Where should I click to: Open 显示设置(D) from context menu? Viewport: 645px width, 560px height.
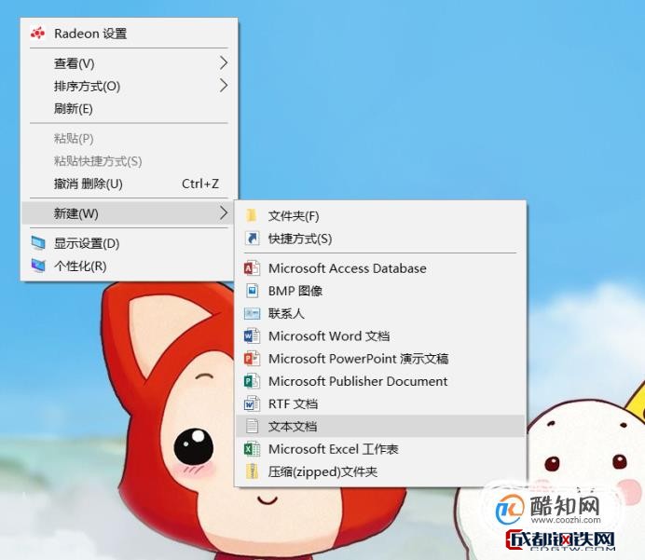tap(129, 243)
